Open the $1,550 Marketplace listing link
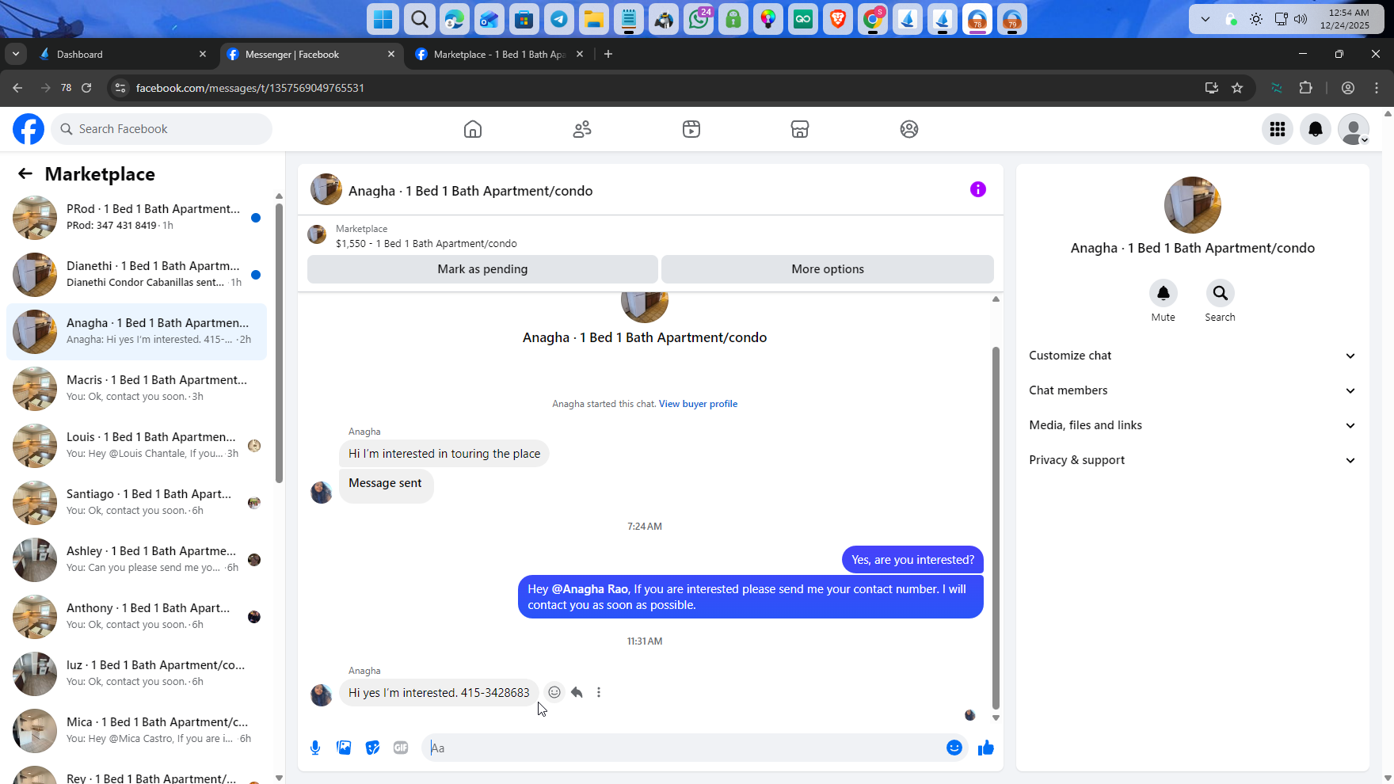Screen dimensions: 1394x784 426,244
